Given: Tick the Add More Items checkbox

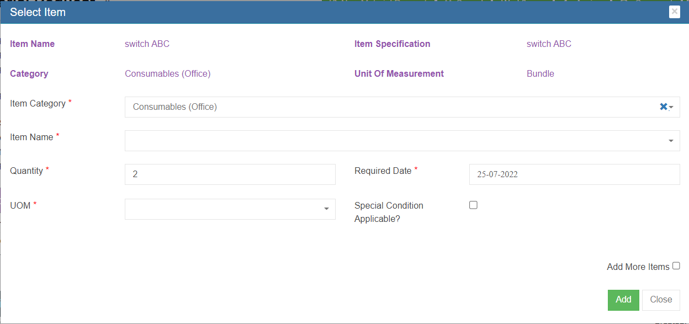Looking at the screenshot, I should [x=676, y=266].
